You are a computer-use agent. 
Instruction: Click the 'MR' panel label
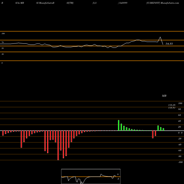pyautogui.click(x=164, y=96)
